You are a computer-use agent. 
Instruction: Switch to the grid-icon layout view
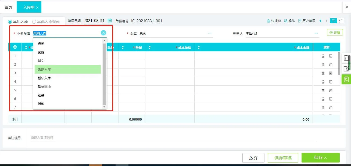coord(341,21)
